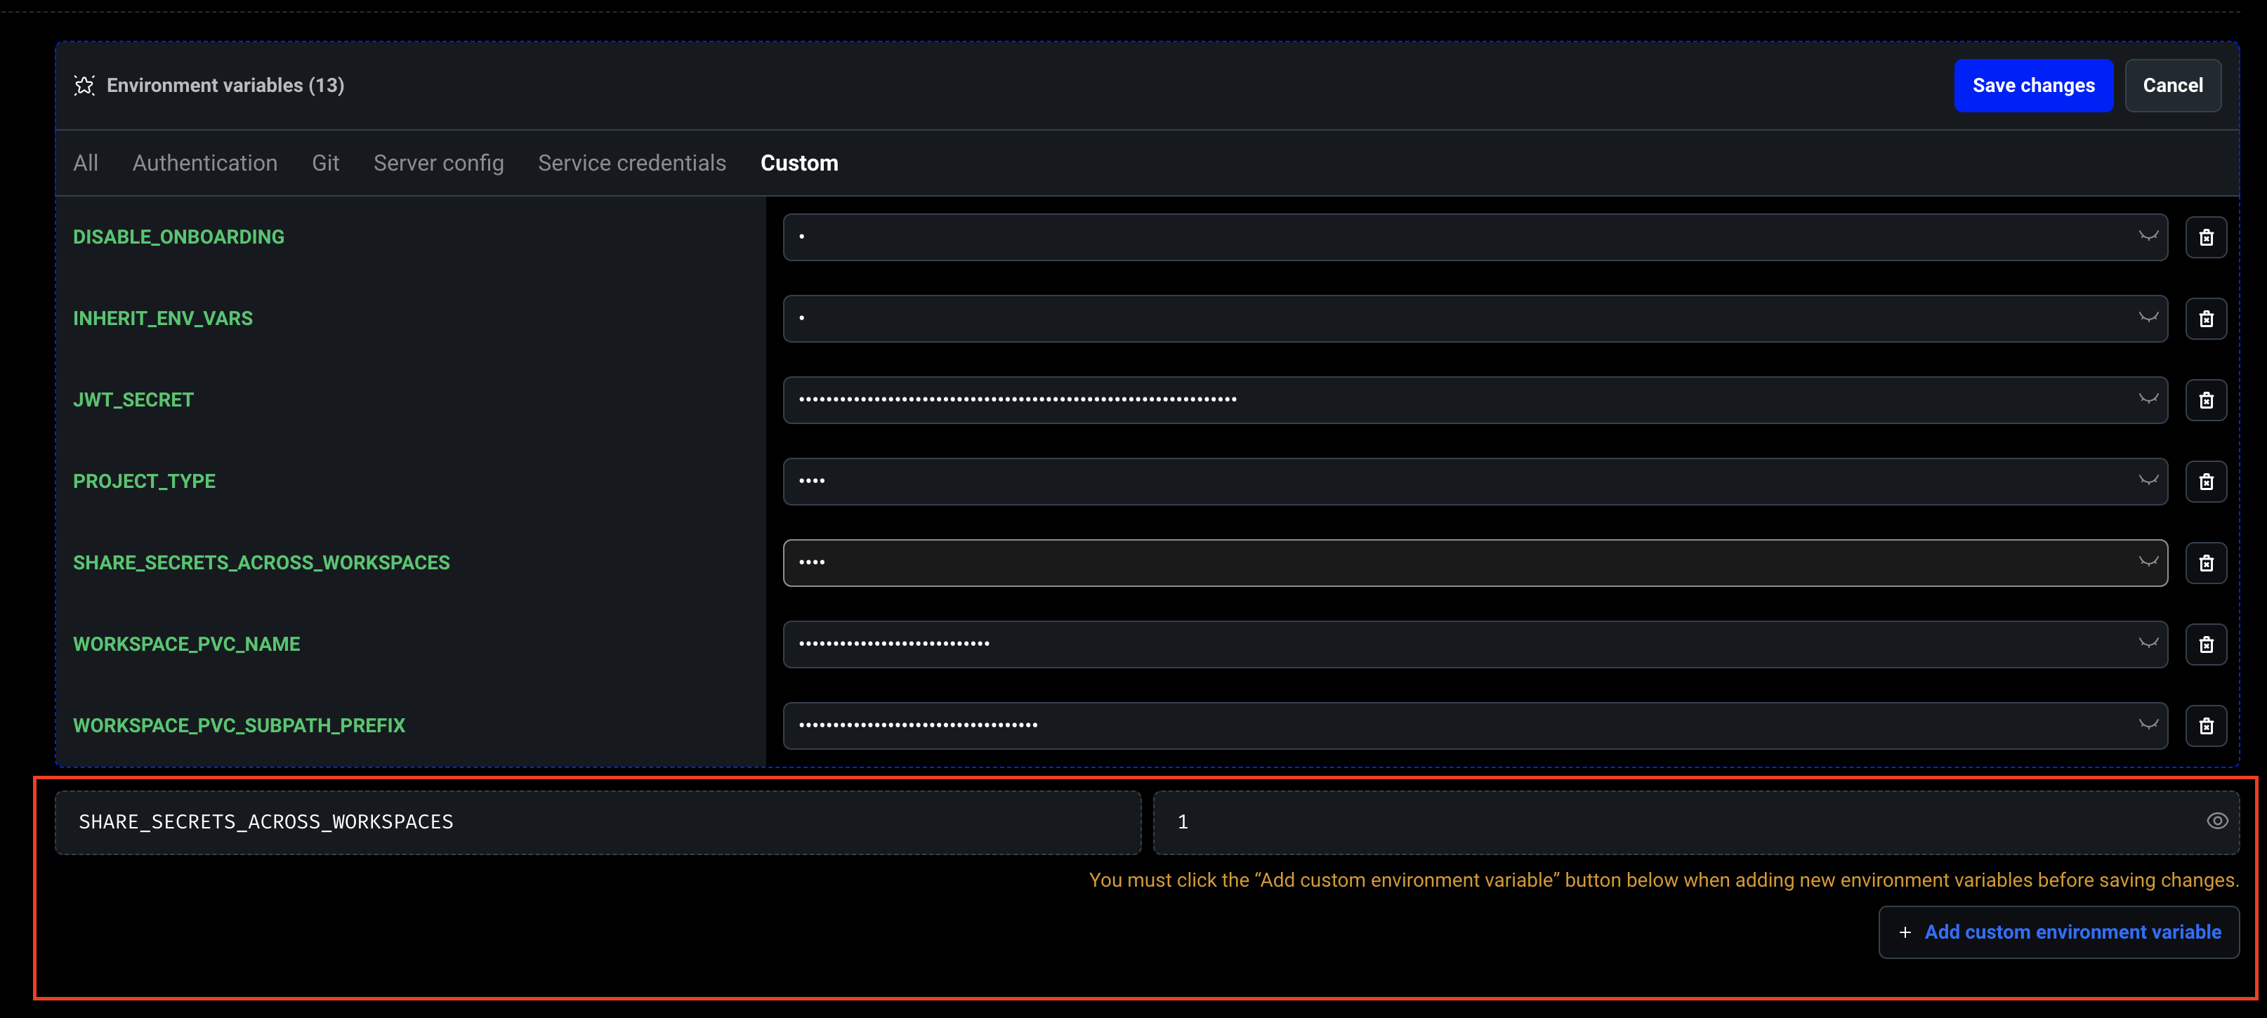The image size is (2267, 1018).
Task: Click the PROJECT_TYPE variable name
Action: [x=145, y=482]
